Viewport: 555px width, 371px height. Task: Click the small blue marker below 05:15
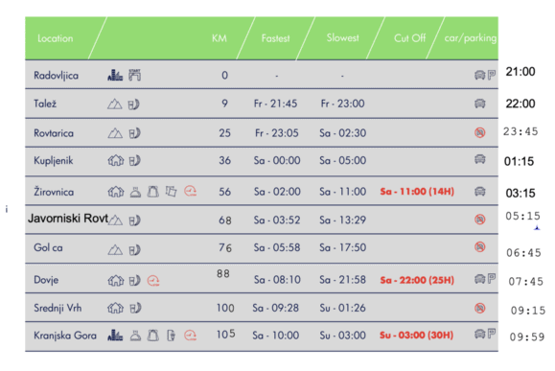537,228
